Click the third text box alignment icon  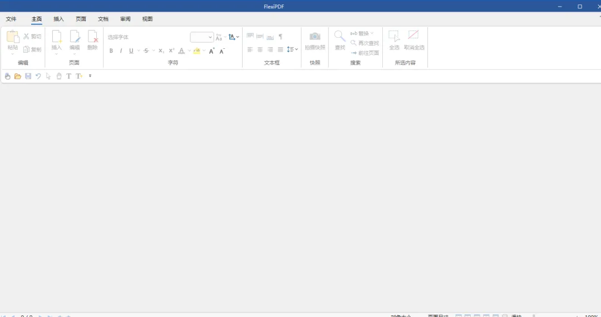tap(270, 37)
